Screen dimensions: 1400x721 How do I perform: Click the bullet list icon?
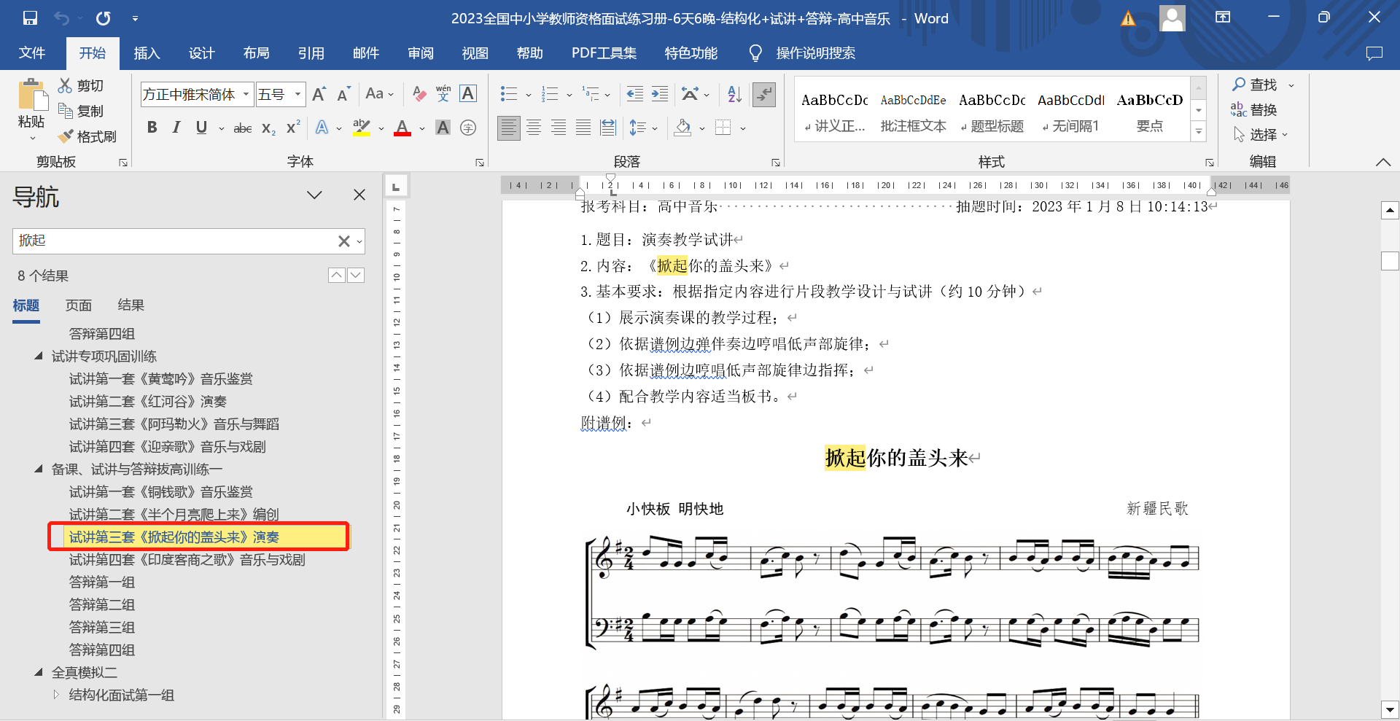pos(508,94)
